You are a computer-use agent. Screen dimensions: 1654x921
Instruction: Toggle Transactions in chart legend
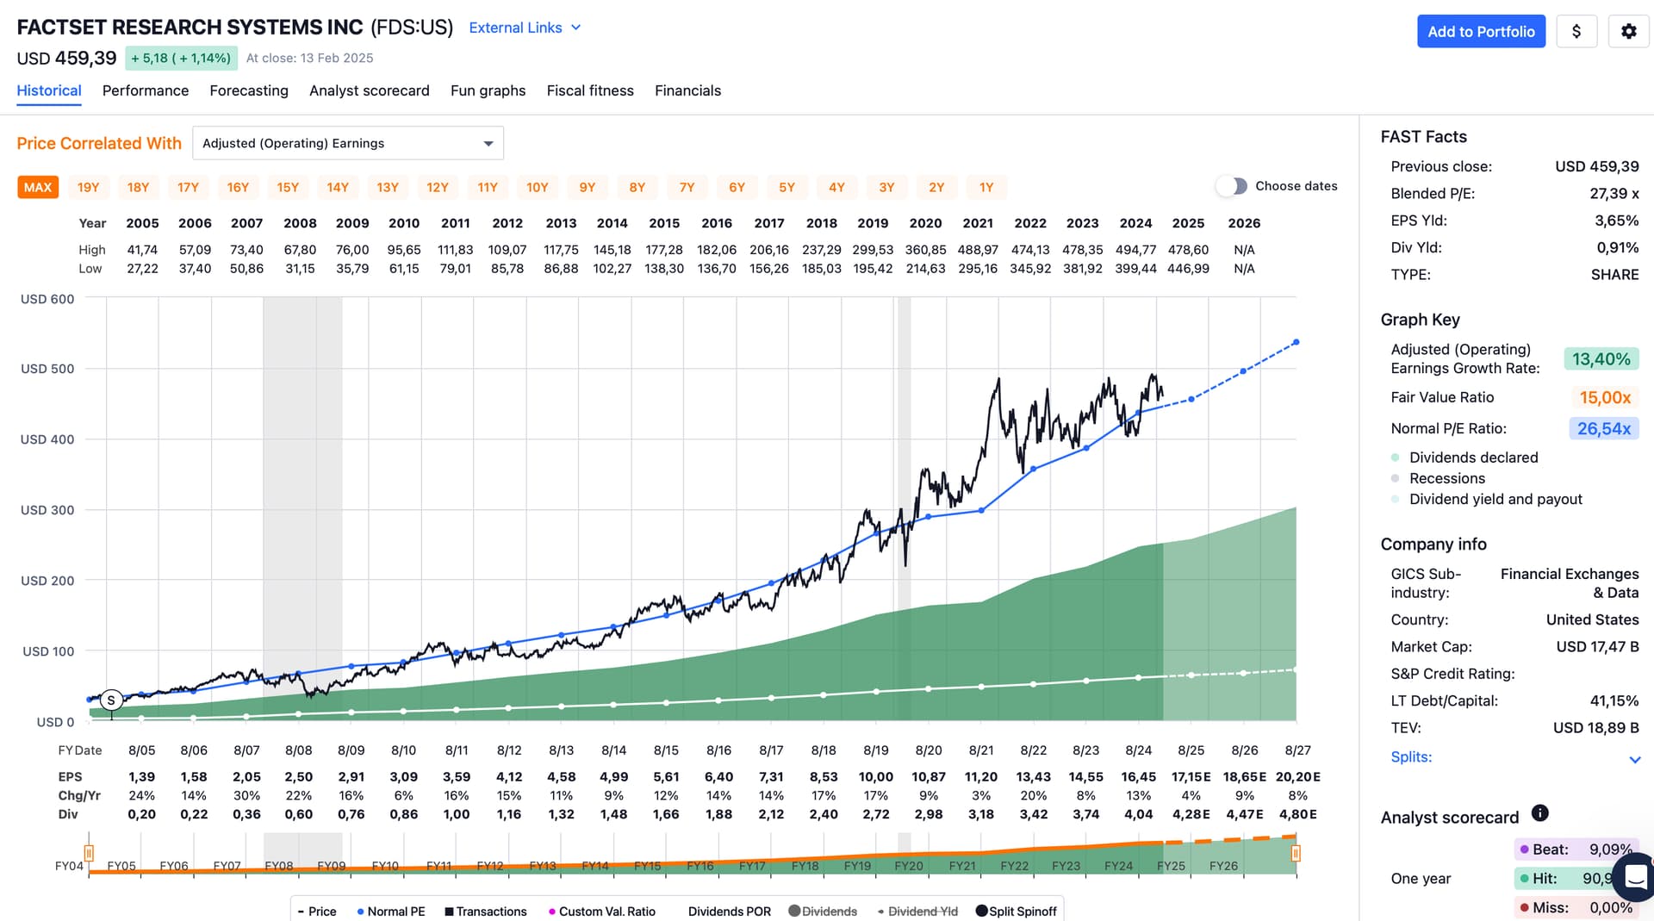[x=485, y=912]
